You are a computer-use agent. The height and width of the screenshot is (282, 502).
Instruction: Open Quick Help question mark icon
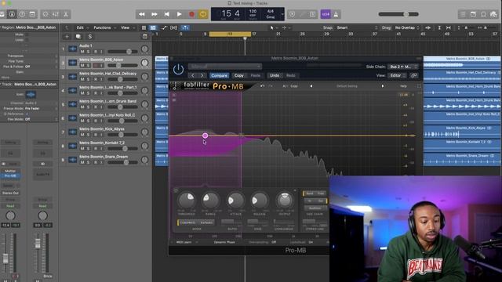click(22, 14)
